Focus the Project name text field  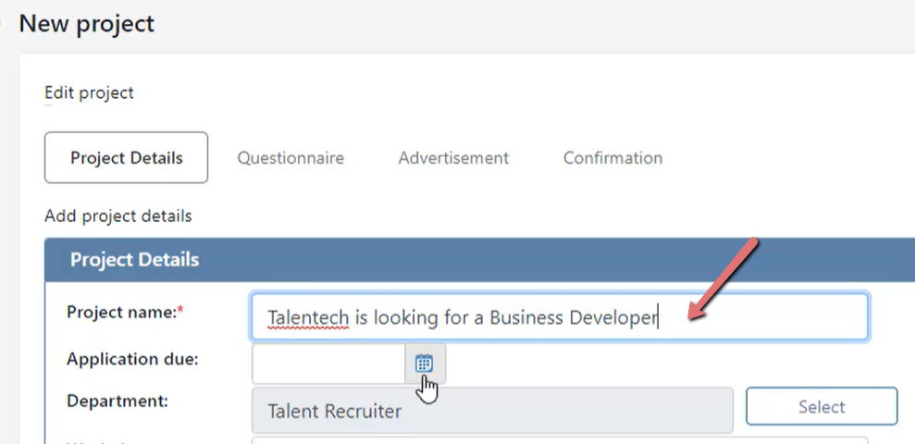click(x=560, y=316)
